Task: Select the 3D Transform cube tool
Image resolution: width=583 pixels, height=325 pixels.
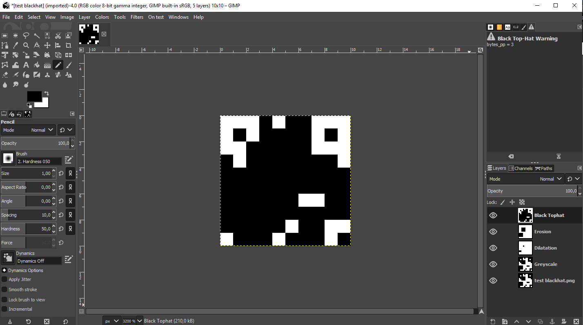Action: 58,55
